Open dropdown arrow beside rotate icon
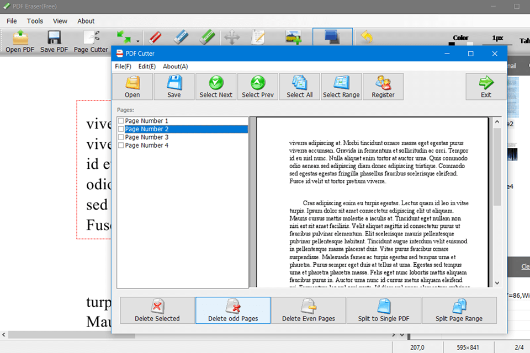This screenshot has width=530, height=353. click(x=138, y=41)
